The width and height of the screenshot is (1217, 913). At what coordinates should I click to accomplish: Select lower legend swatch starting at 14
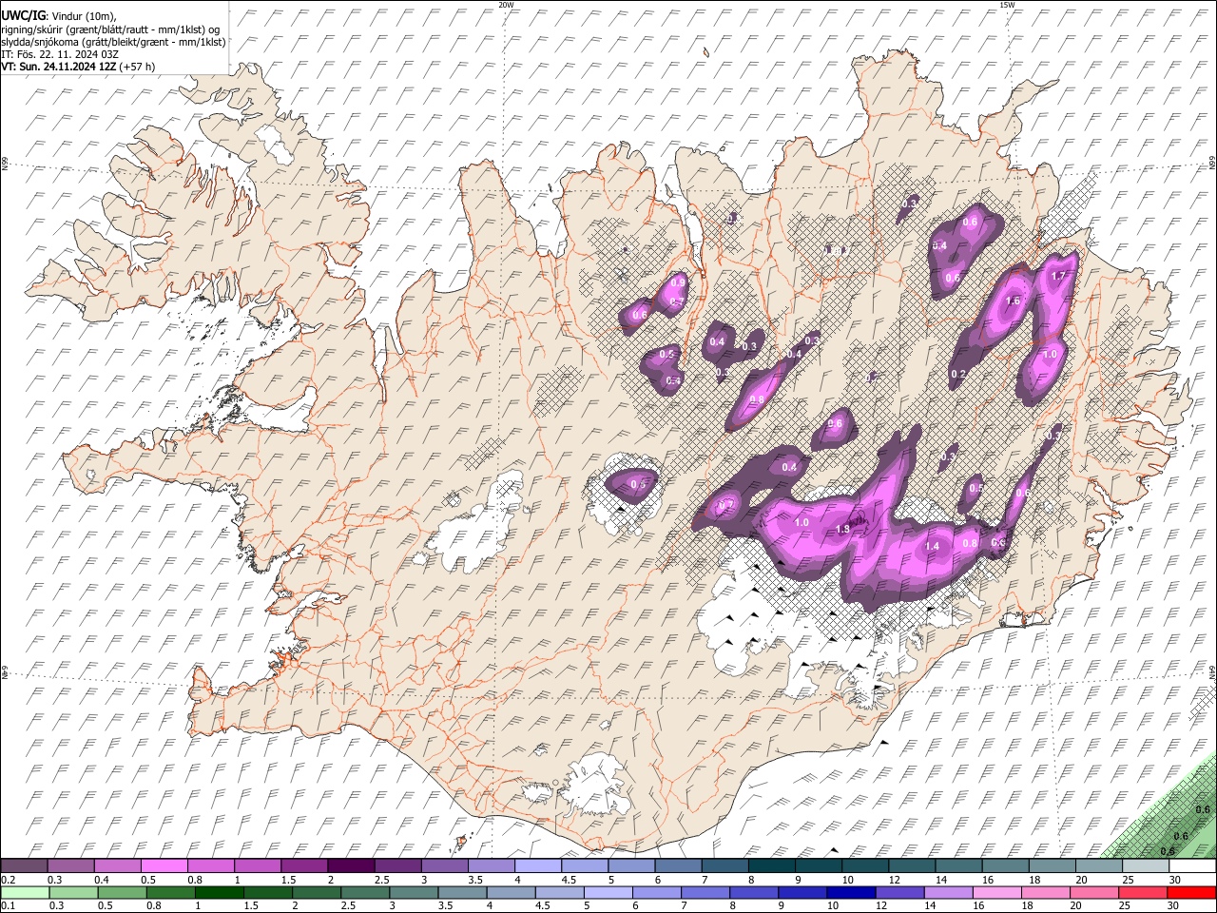(949, 892)
